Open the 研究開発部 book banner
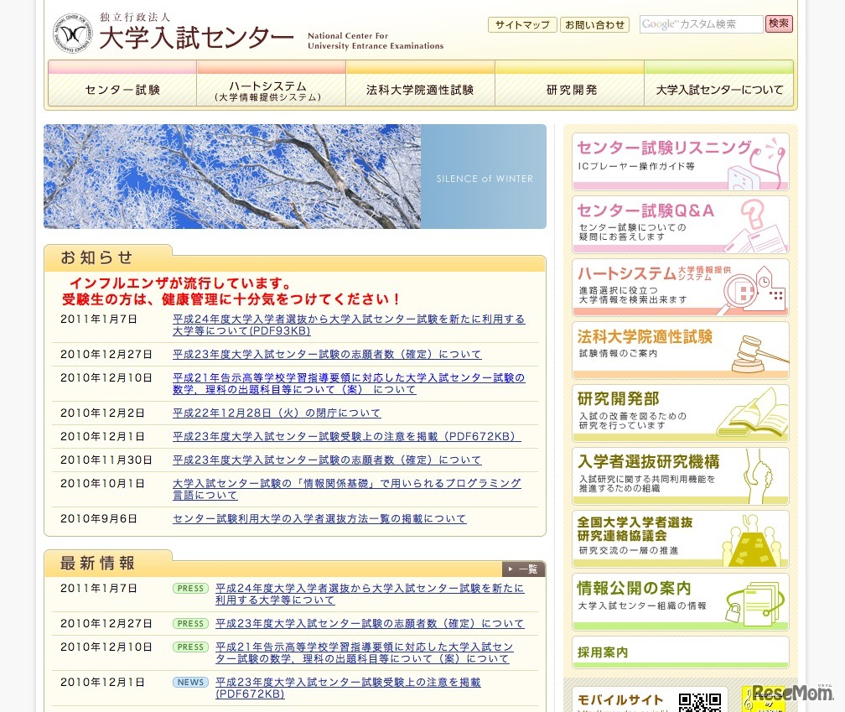The width and height of the screenshot is (845, 712). 680,413
